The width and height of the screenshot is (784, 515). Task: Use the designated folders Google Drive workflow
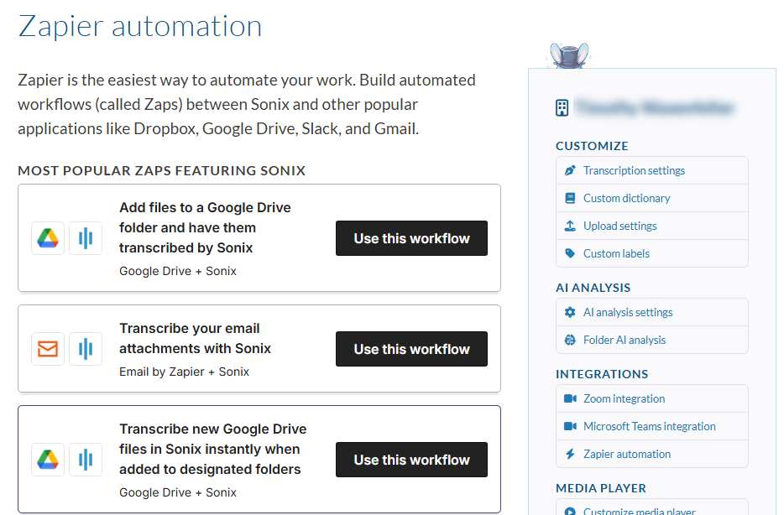[x=411, y=460]
